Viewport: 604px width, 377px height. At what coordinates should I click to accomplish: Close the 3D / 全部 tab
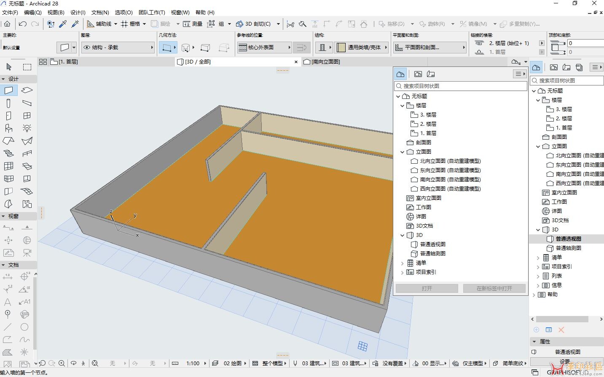pyautogui.click(x=296, y=62)
